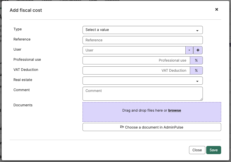Click the drag and drop files zone
This screenshot has height=162, width=231.
coord(152,112)
